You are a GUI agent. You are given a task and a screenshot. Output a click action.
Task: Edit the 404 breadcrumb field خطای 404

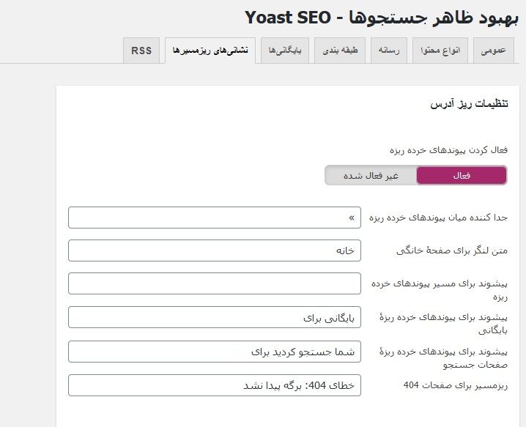point(215,385)
